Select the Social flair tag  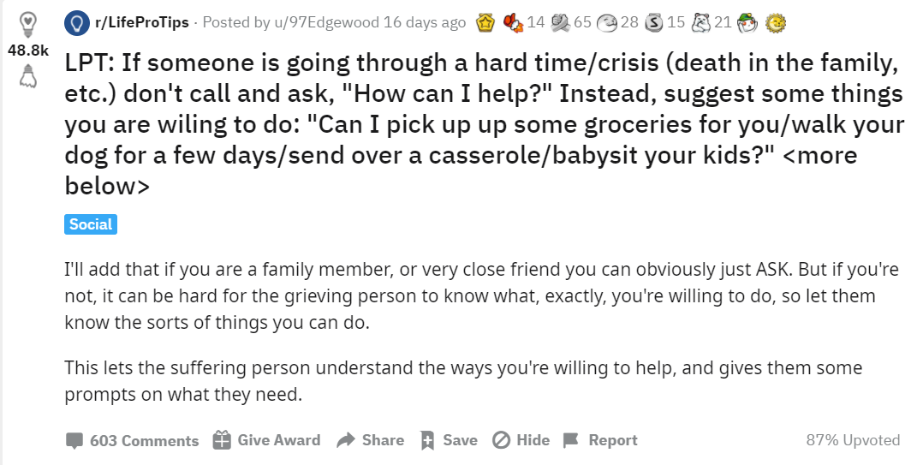click(91, 224)
